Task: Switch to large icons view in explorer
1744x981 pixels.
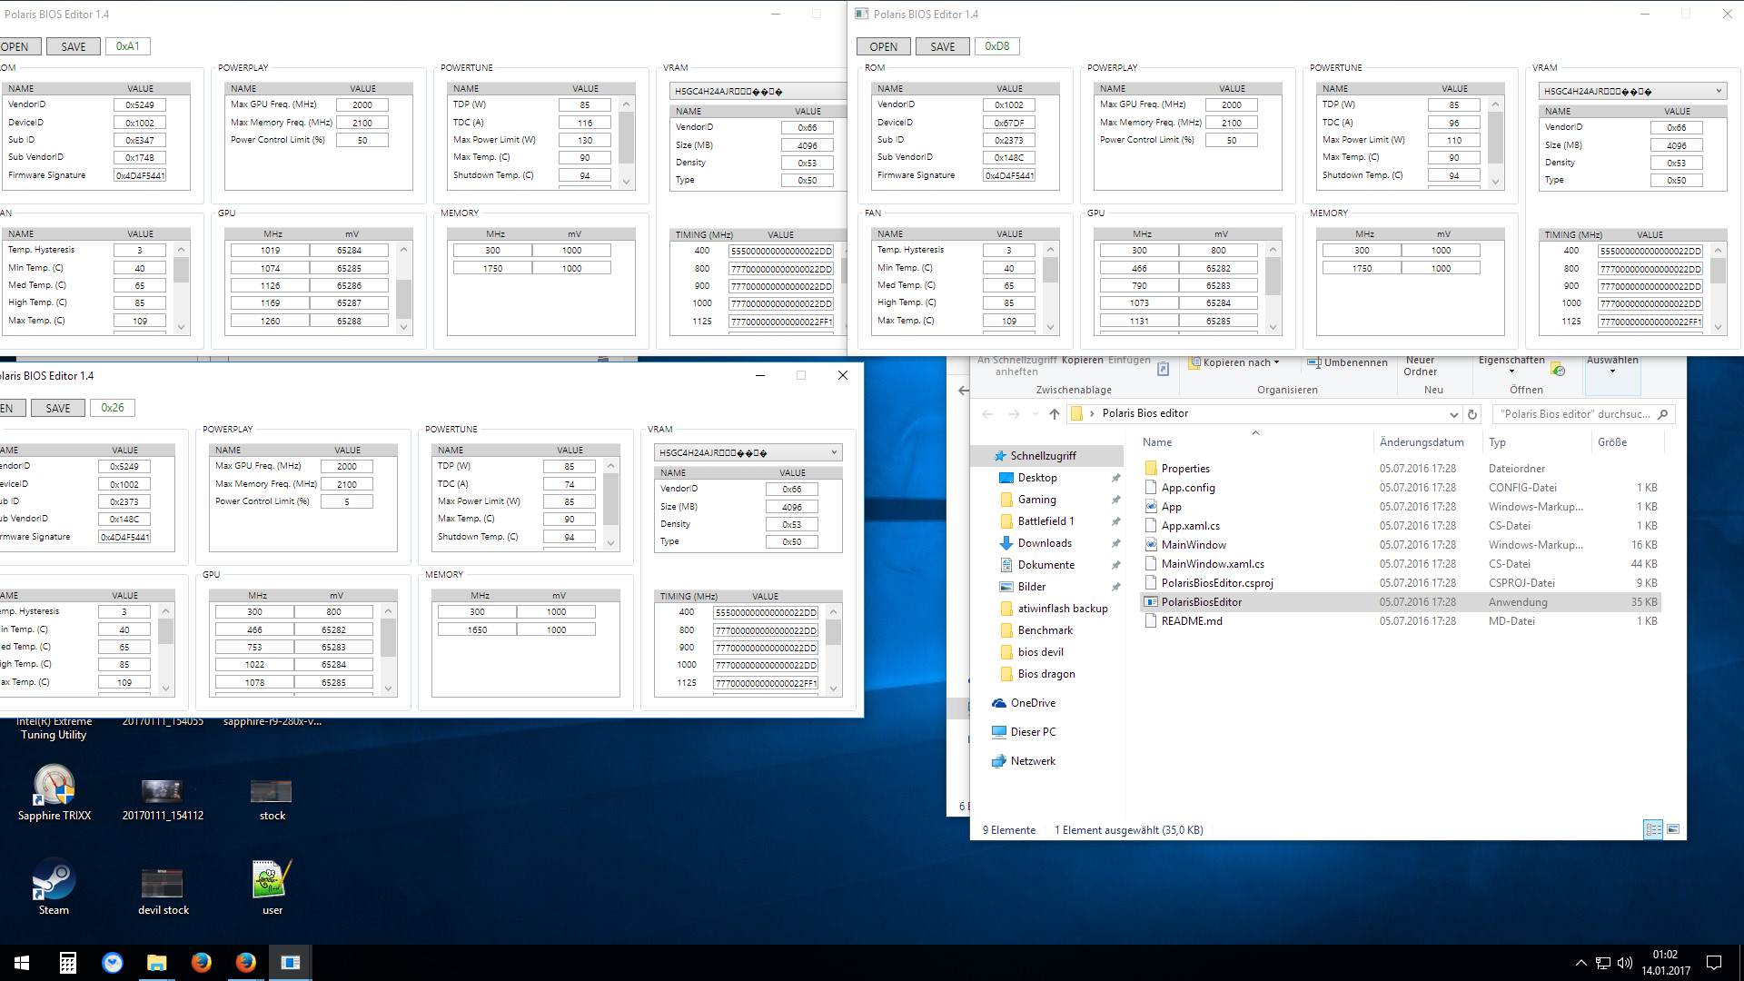Action: (x=1673, y=829)
